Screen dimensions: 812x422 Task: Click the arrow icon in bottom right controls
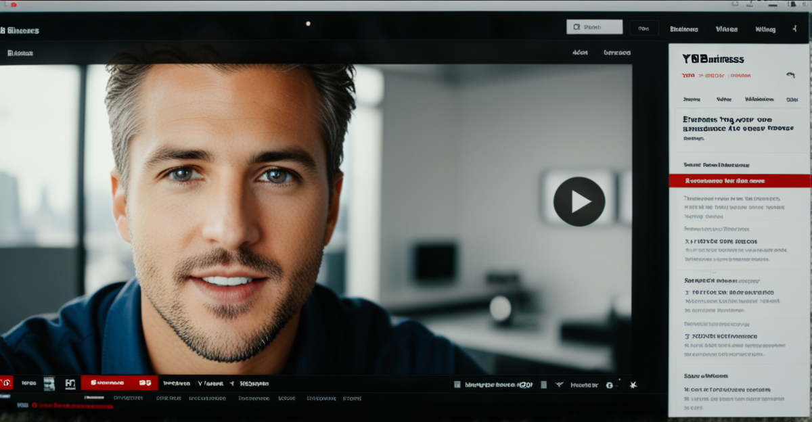pyautogui.click(x=559, y=385)
